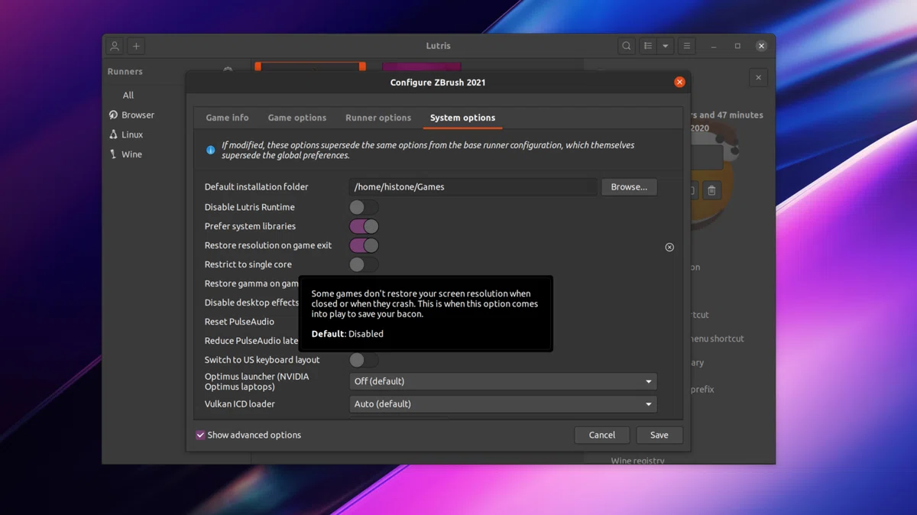The image size is (917, 515).
Task: Open the Vulkan ICD loader dropdown
Action: pyautogui.click(x=503, y=404)
